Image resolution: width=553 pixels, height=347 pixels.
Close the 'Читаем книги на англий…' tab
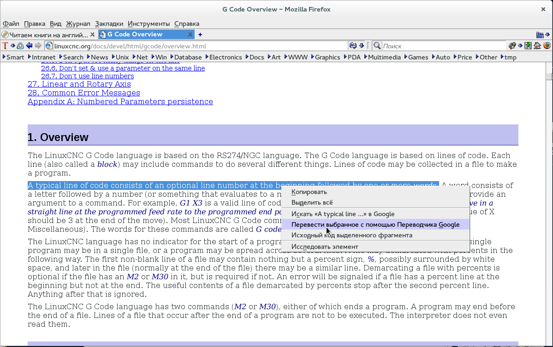[92, 35]
